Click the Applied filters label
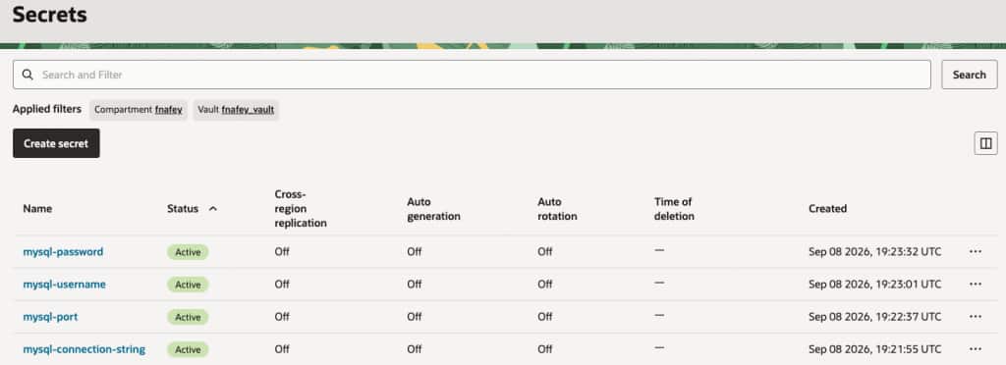The height and width of the screenshot is (365, 1006). coord(47,109)
